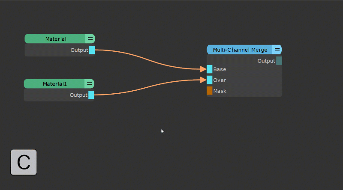Click the C key overlay indicator

(x=24, y=162)
